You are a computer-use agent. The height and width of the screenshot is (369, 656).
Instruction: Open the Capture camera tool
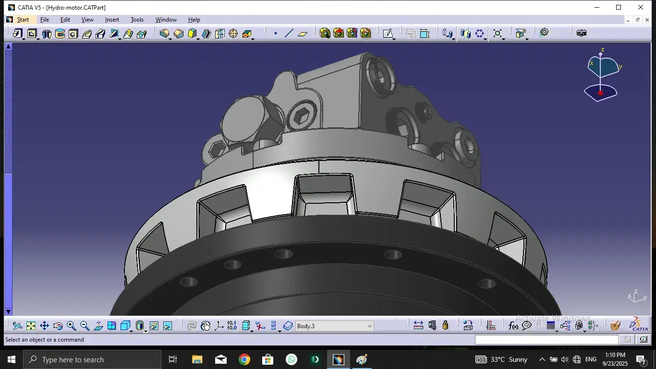point(582,33)
